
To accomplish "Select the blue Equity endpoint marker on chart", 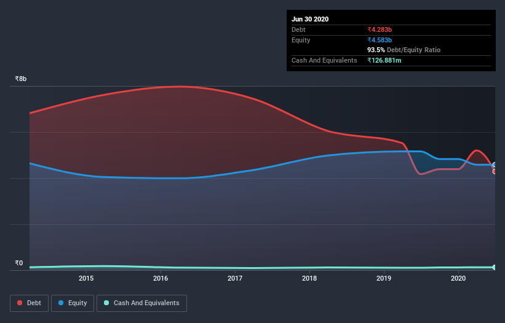I will (495, 165).
